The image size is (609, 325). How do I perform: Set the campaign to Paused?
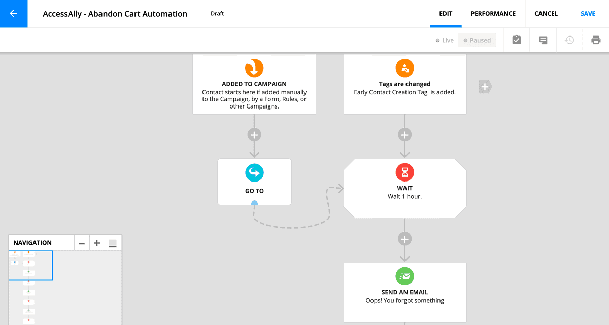477,40
